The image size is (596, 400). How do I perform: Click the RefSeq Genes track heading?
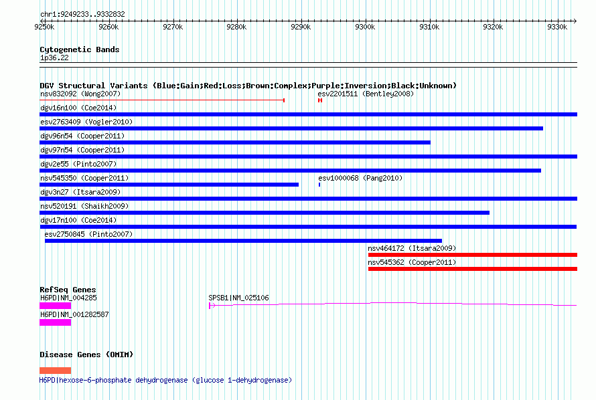pyautogui.click(x=68, y=290)
